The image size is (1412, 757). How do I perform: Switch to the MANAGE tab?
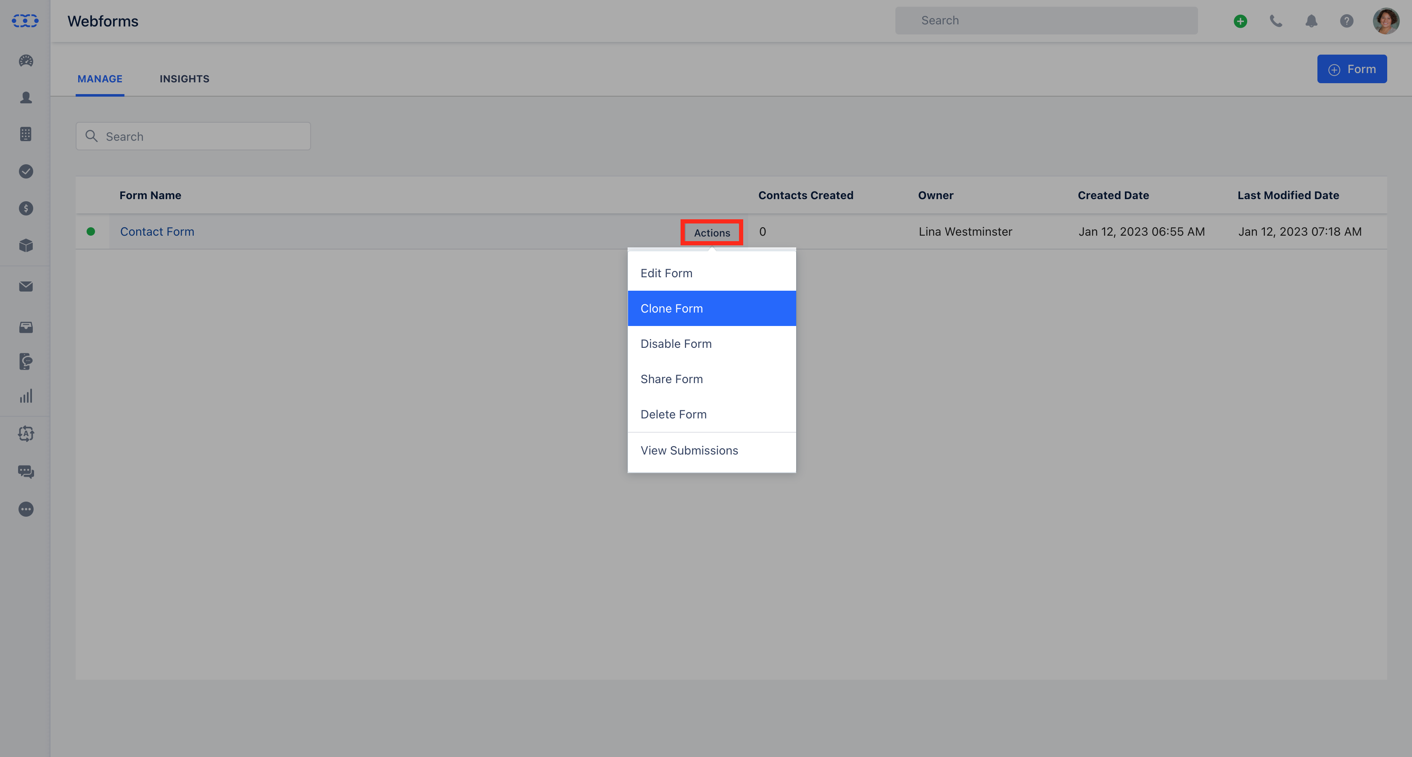(x=100, y=79)
